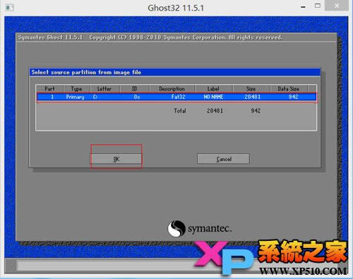Click the 'Select source partition' dialog title bar
353x279 pixels.
pyautogui.click(x=175, y=72)
